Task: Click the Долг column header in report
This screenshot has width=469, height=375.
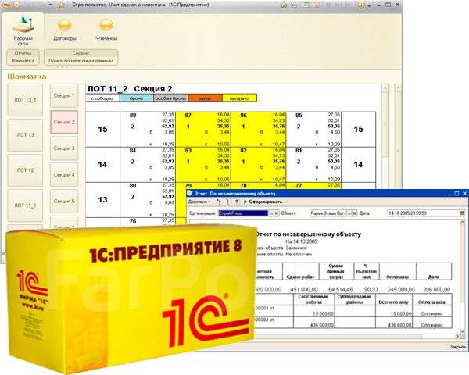Action: (434, 272)
